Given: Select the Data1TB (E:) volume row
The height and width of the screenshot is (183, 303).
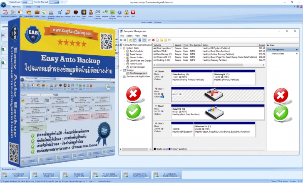Looking at the screenshot, I should (209, 51).
